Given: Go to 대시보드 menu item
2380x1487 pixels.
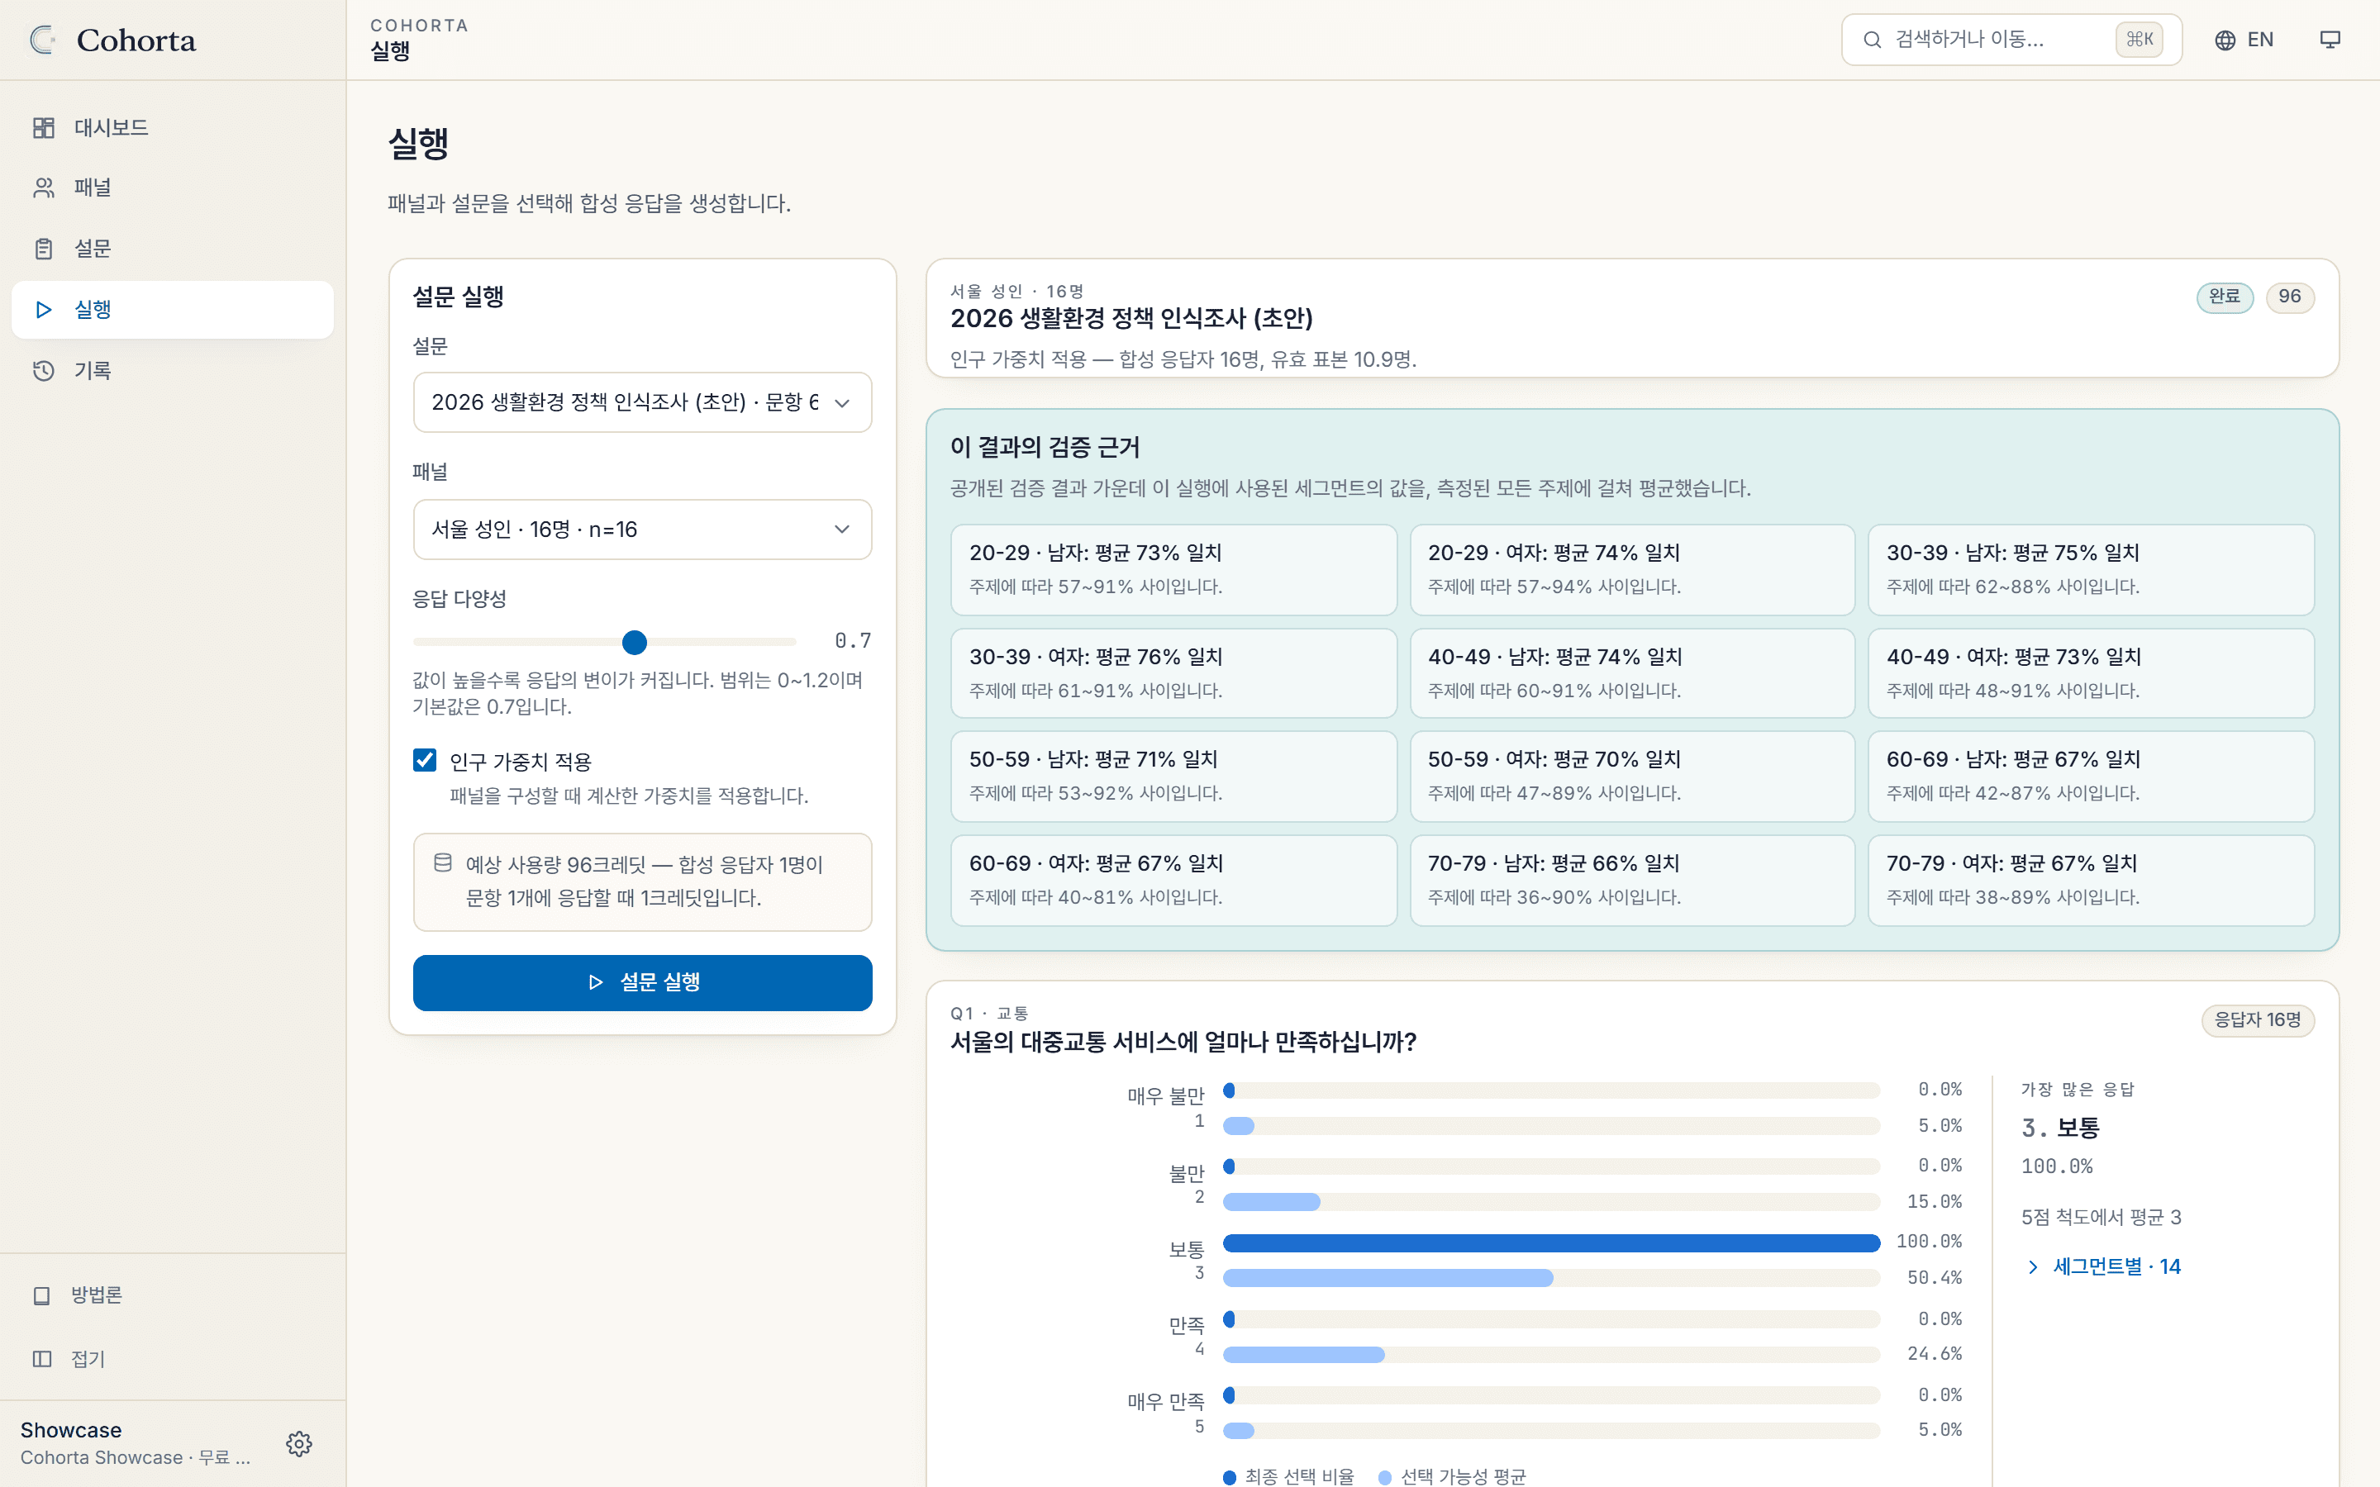Looking at the screenshot, I should [x=172, y=128].
